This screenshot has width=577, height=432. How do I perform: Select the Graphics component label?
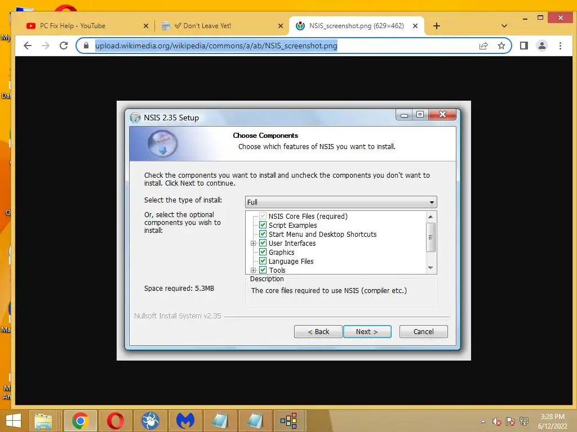pyautogui.click(x=282, y=253)
